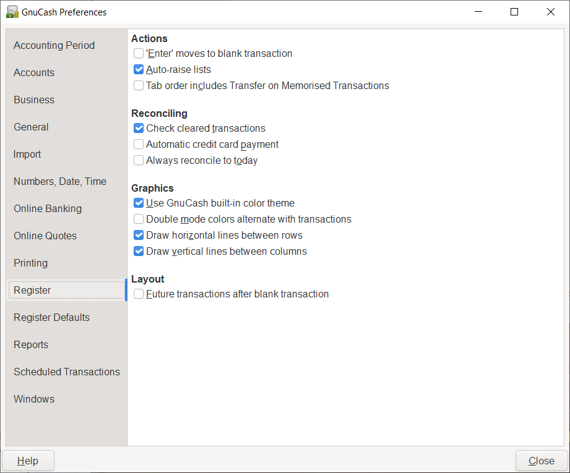Uncheck Draw vertical lines between columns
The width and height of the screenshot is (570, 473).
tap(139, 252)
